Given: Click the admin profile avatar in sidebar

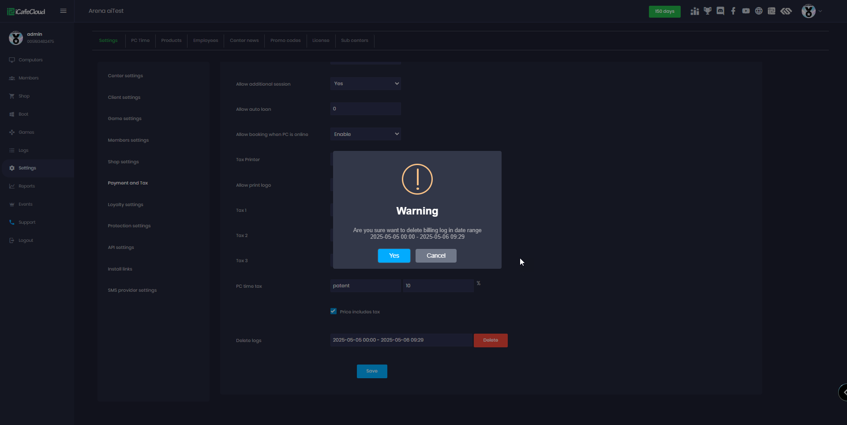Looking at the screenshot, I should click(16, 38).
